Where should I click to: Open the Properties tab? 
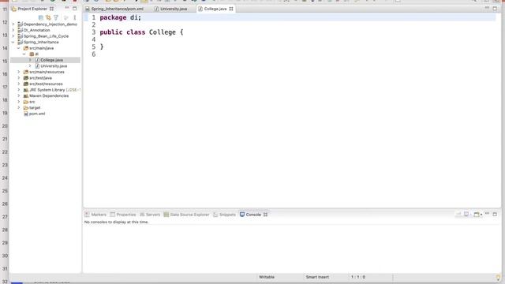123,215
